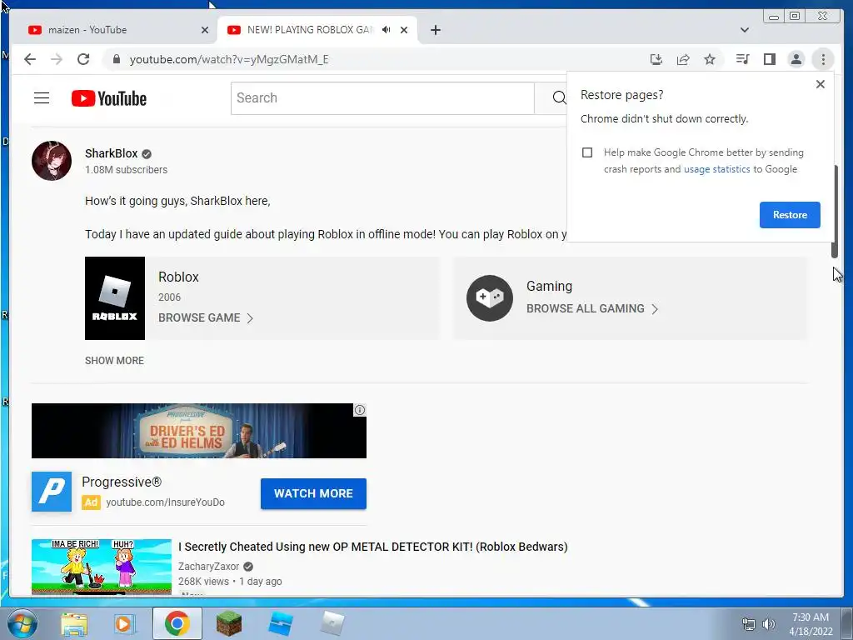Open the OP METAL DETECTOR KIT video title
Image resolution: width=853 pixels, height=640 pixels.
click(373, 547)
